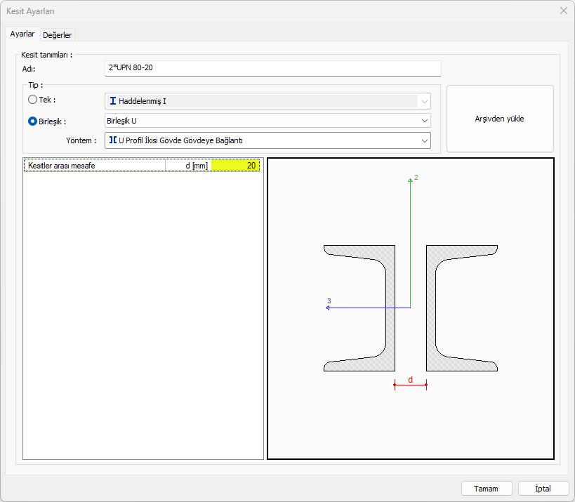The height and width of the screenshot is (502, 575).
Task: Click Arşivden yükle button
Action: click(499, 119)
